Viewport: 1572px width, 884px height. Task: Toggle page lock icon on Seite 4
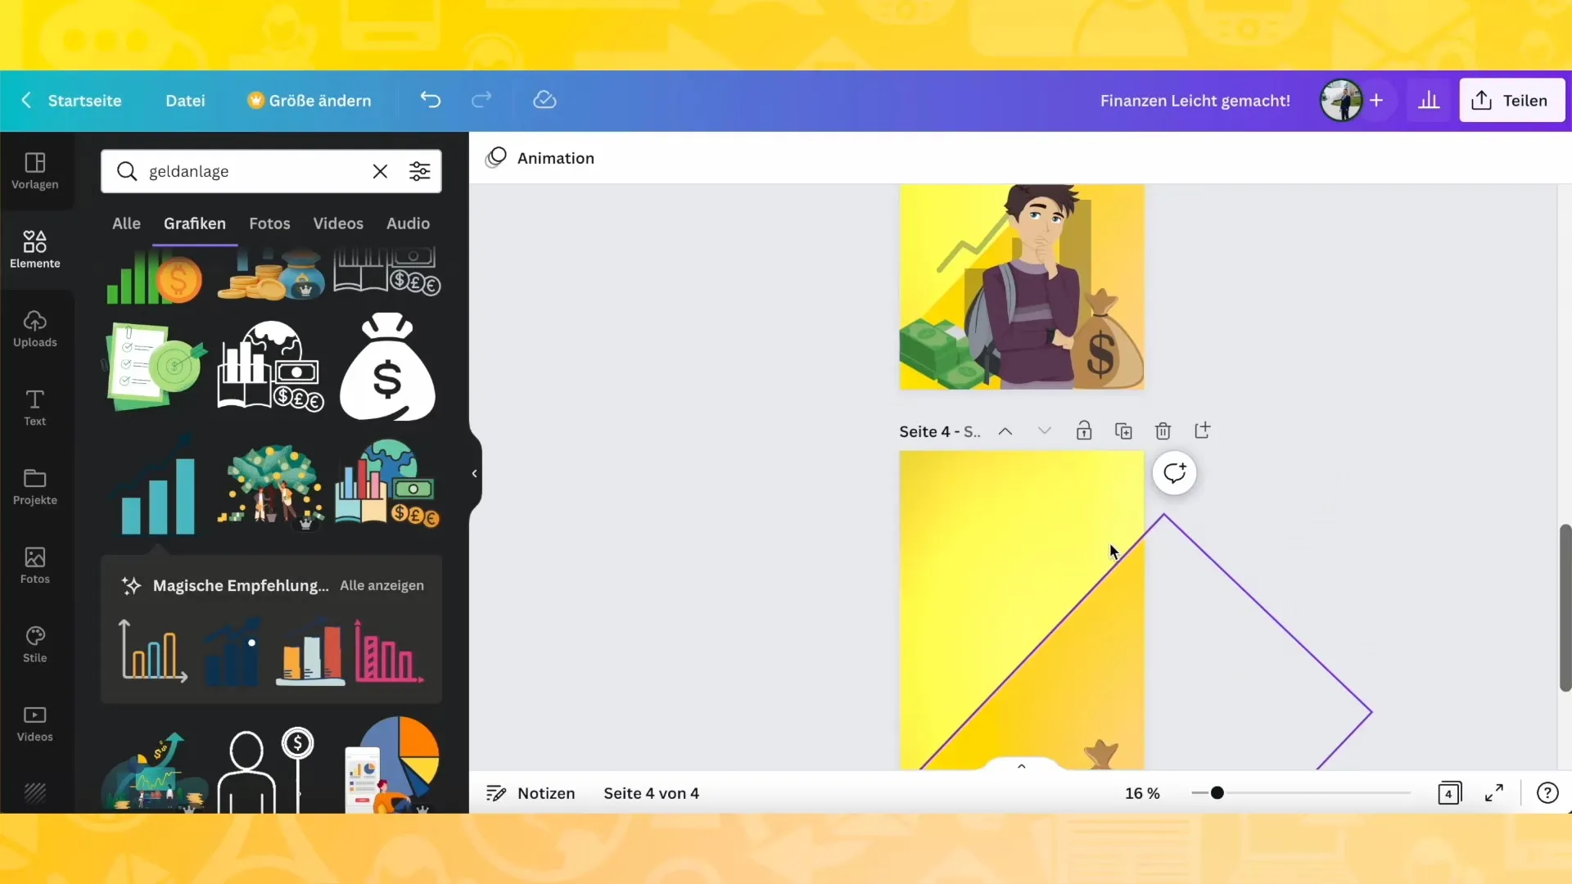(1084, 431)
